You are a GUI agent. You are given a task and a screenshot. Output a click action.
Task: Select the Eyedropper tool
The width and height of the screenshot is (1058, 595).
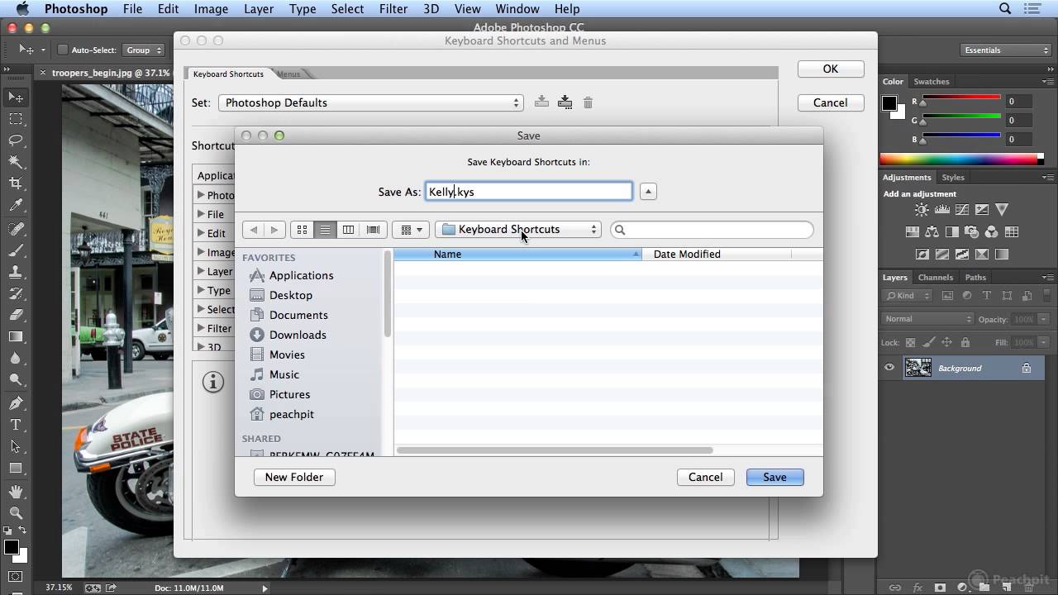point(16,205)
